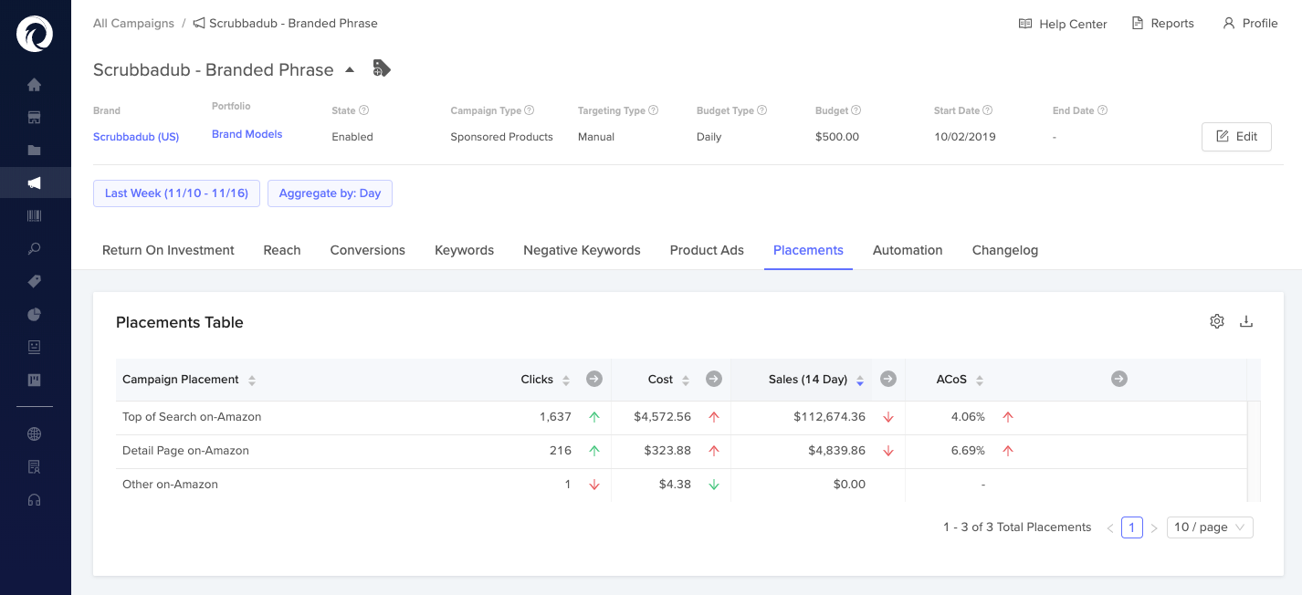Open Placements Table settings gear
Screen dimensions: 1302x595
(1217, 321)
